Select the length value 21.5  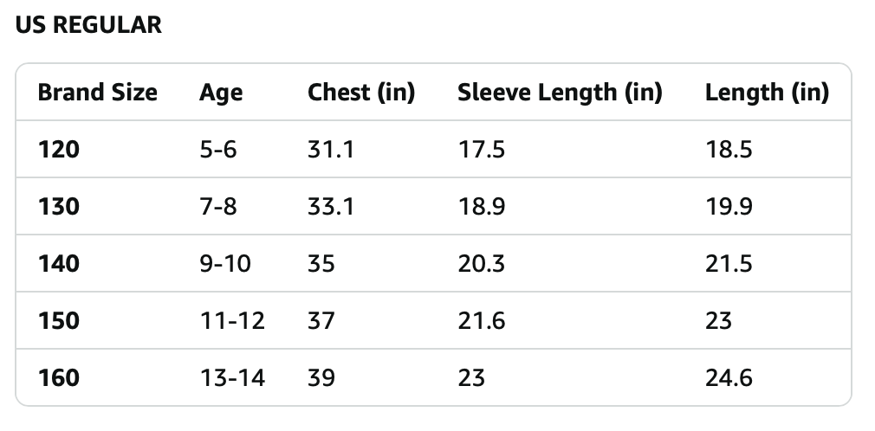pyautogui.click(x=729, y=263)
